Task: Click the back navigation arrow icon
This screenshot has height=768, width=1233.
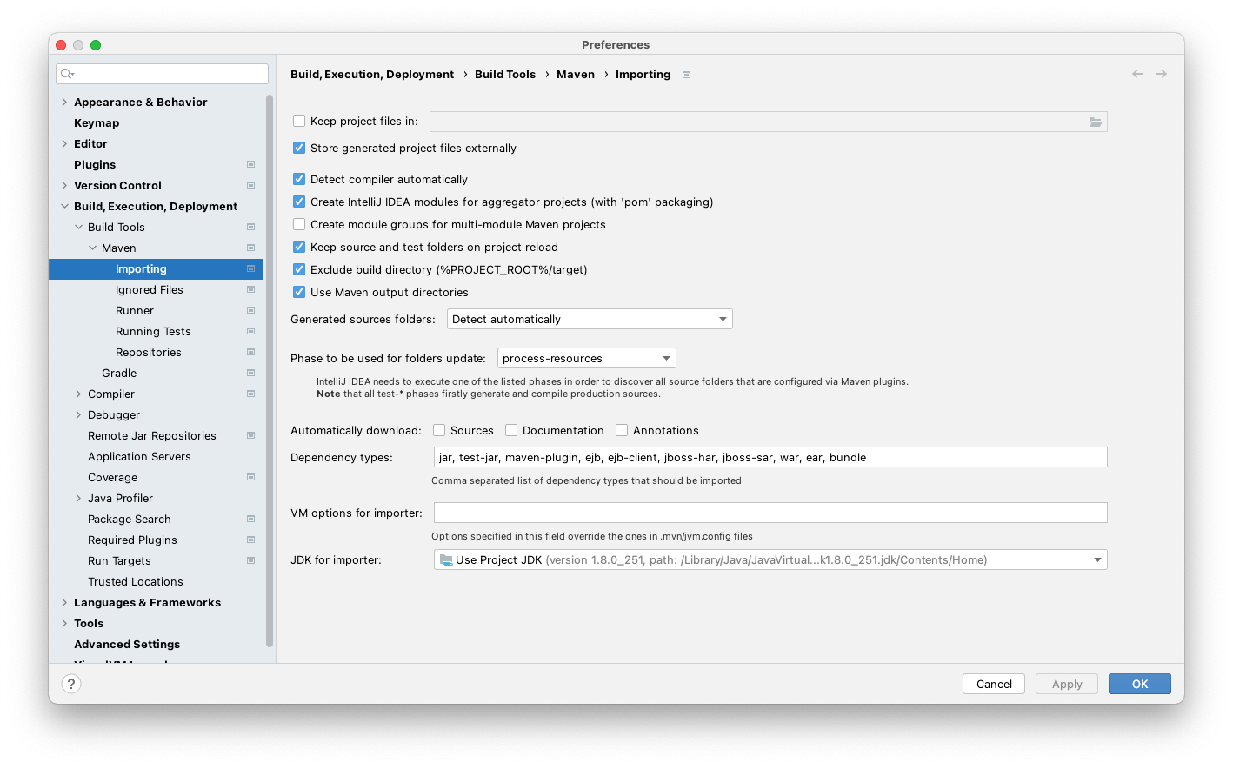Action: (x=1137, y=74)
